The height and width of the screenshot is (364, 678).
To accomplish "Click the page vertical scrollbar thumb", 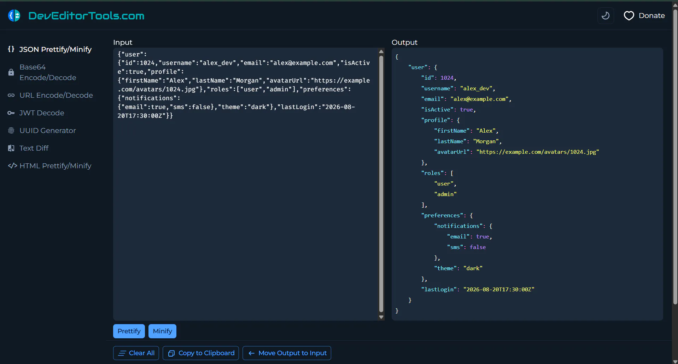I will tap(675, 157).
